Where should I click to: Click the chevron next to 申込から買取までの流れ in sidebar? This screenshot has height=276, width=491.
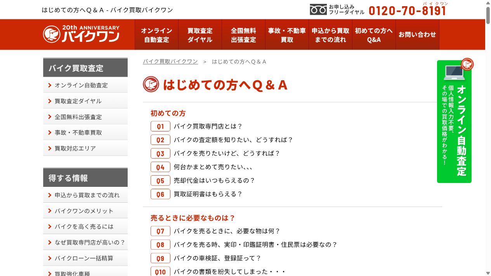[50, 195]
